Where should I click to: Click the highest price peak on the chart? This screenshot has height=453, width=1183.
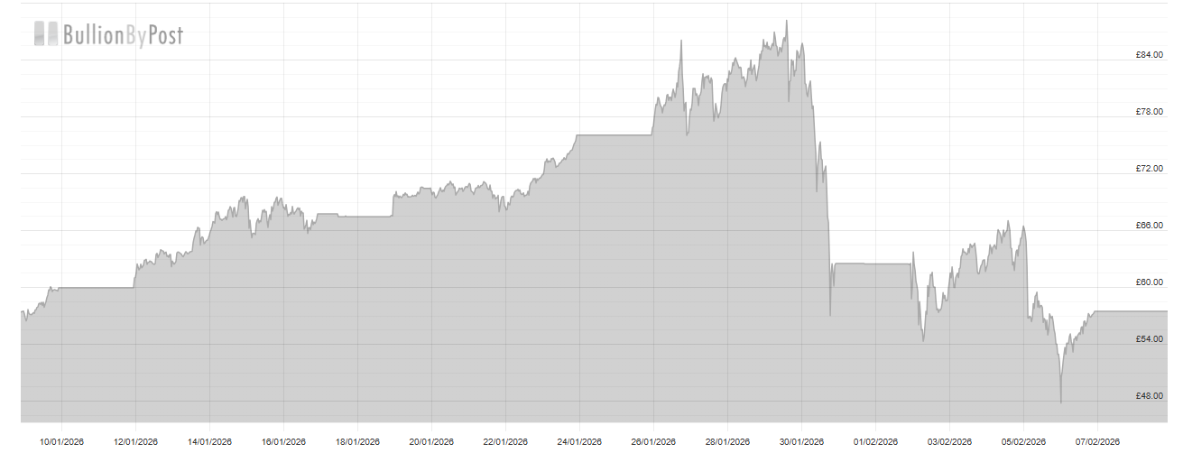(786, 22)
